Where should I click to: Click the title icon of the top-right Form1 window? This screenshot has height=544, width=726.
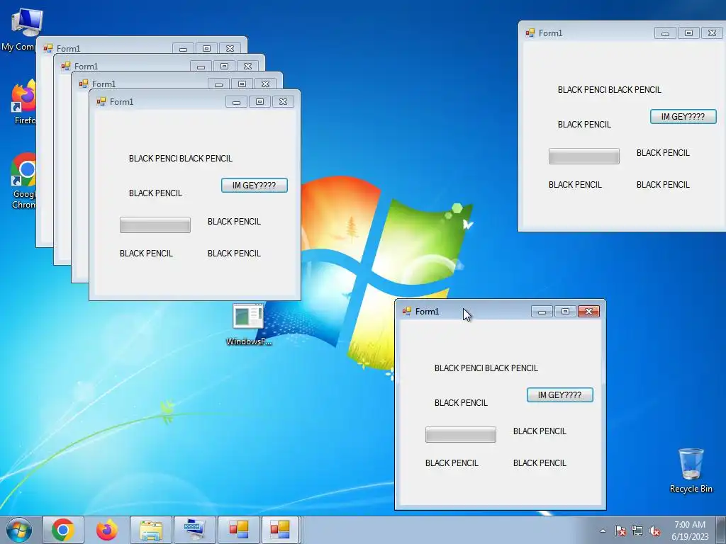coord(530,33)
